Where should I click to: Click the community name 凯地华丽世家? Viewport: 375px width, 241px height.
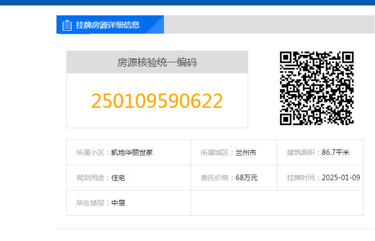132,152
